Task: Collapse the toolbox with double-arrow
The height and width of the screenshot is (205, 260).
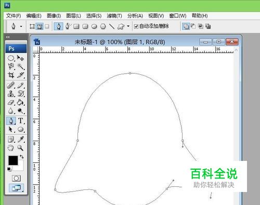Action: tap(7, 37)
